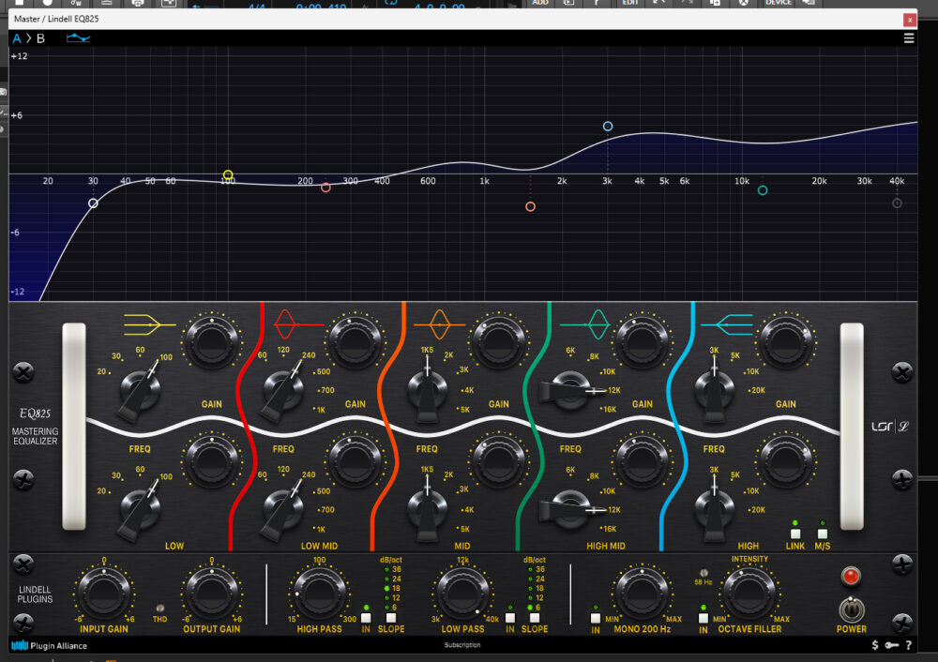Toggle the EQ curve display icon
938x662 pixels.
point(78,38)
